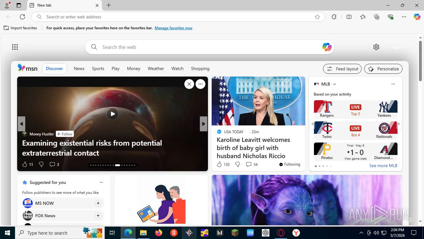Open Task View on taskbar
This screenshot has height=239, width=424.
(x=112, y=233)
